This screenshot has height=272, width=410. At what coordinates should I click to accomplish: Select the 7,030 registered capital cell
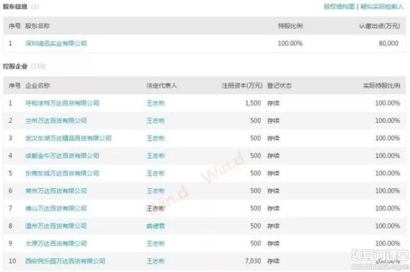(253, 260)
